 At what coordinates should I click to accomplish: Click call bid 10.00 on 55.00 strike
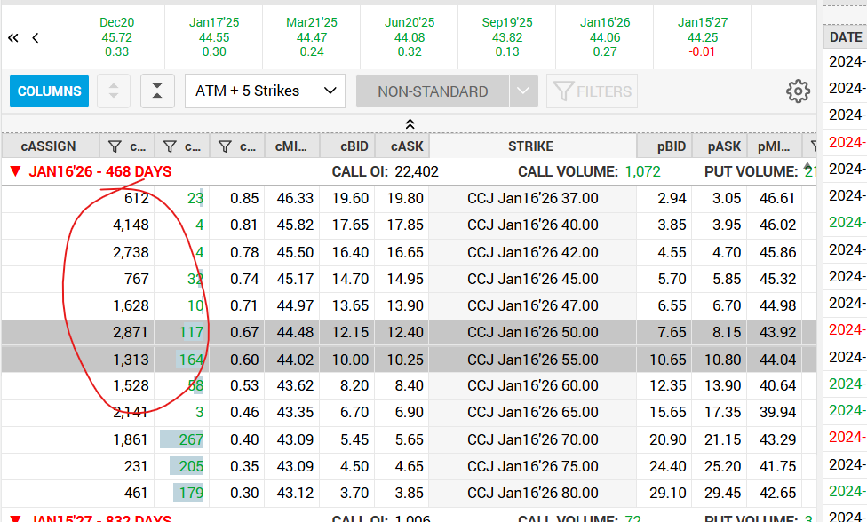coord(350,360)
